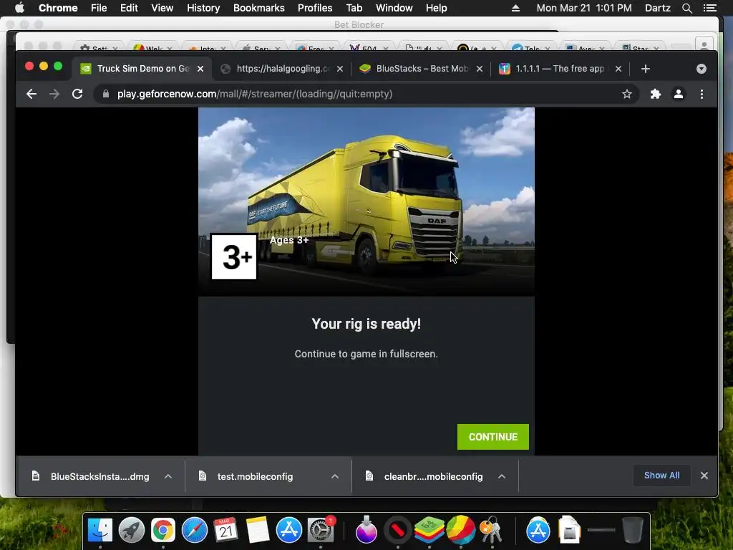Expand options for test.mobileconfig download

click(x=335, y=476)
